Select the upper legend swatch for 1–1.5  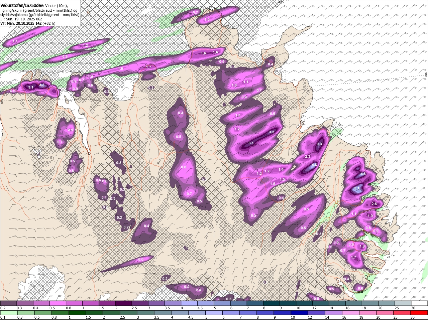pyautogui.click(x=91, y=303)
